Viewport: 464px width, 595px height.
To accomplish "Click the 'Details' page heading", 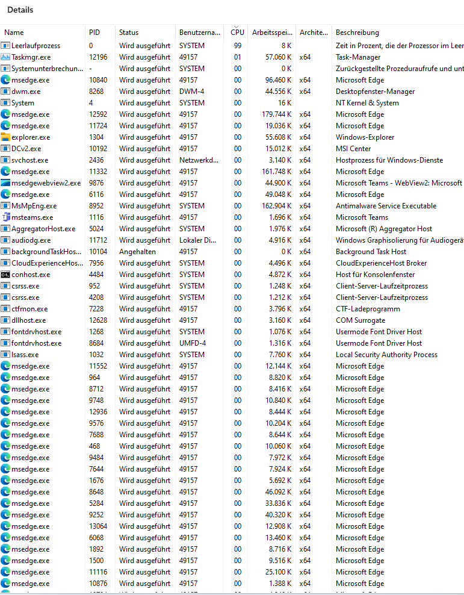I will [x=20, y=10].
